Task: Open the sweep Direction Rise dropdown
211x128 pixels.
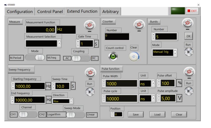Action: tap(71, 101)
